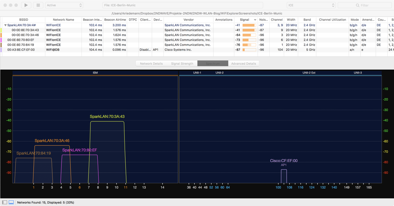Open the Advanced Details tab
The height and width of the screenshot is (206, 394).
[243, 63]
